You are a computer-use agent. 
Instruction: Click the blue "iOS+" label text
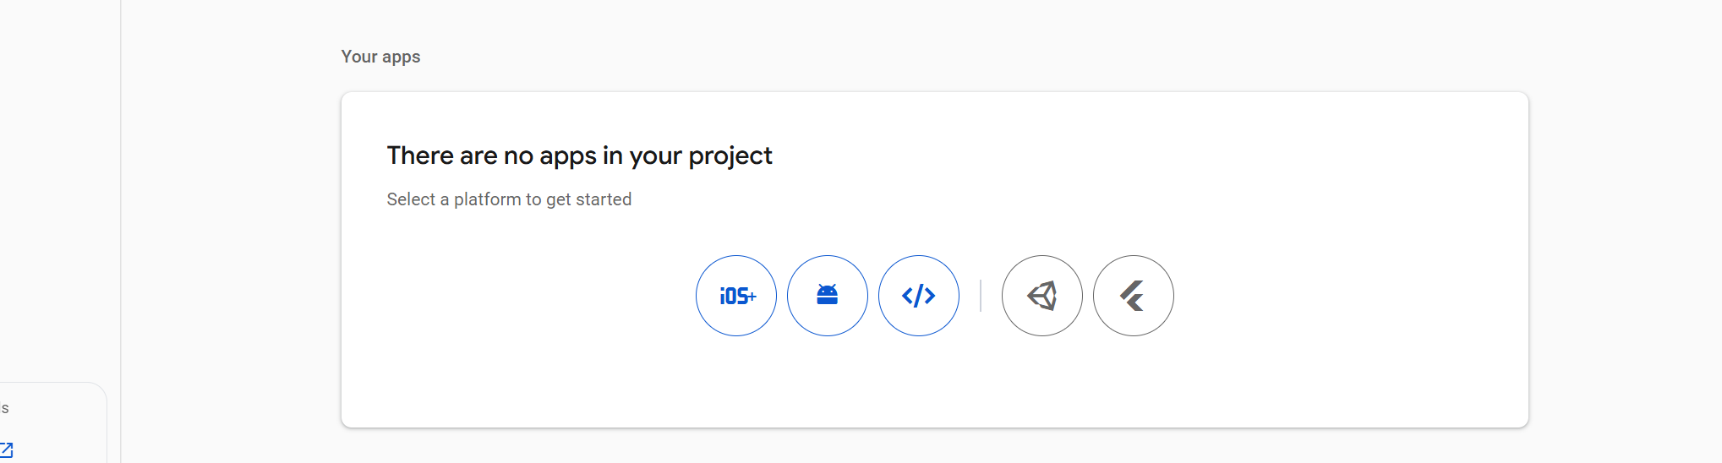pyautogui.click(x=737, y=297)
